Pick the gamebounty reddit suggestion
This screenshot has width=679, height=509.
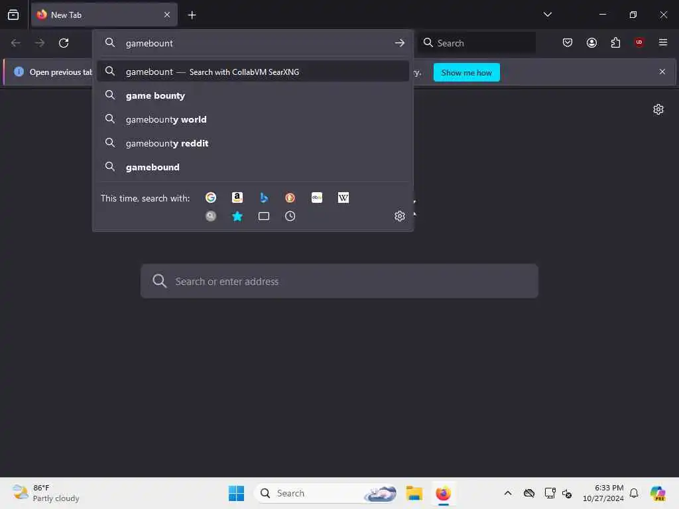tap(253, 143)
